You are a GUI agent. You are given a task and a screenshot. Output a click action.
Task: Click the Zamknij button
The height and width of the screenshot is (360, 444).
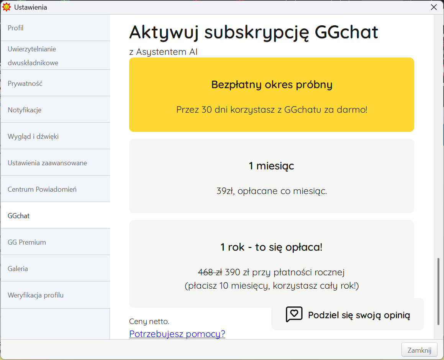(x=419, y=350)
